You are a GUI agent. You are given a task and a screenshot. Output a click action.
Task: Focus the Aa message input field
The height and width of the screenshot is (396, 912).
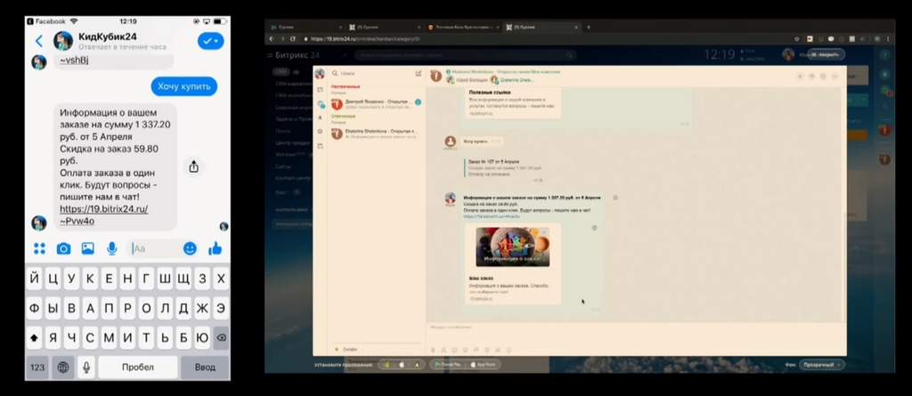pyautogui.click(x=155, y=249)
